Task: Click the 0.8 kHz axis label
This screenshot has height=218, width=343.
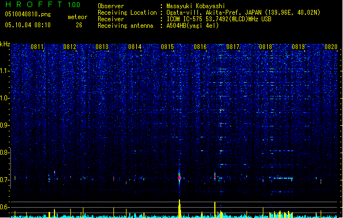Action: click(4, 153)
